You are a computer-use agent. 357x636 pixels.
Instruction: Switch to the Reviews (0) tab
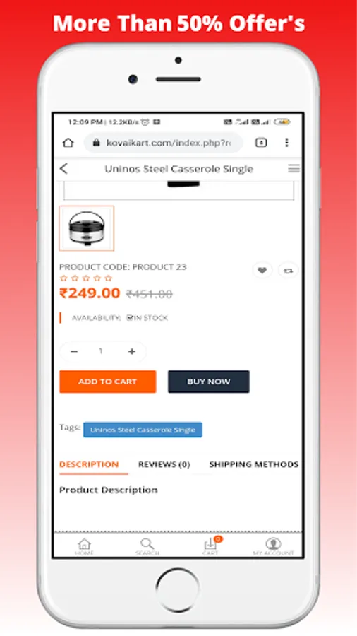[164, 464]
